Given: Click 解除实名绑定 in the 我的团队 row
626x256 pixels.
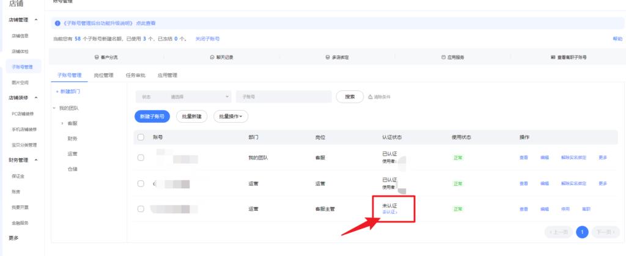Looking at the screenshot, I should click(573, 158).
